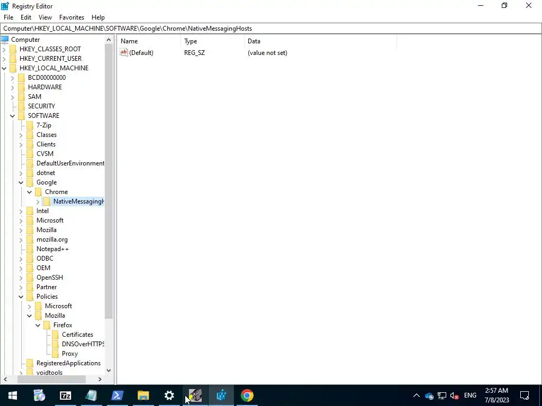This screenshot has width=542, height=406.
Task: Select the (Default) string value icon
Action: coord(124,52)
